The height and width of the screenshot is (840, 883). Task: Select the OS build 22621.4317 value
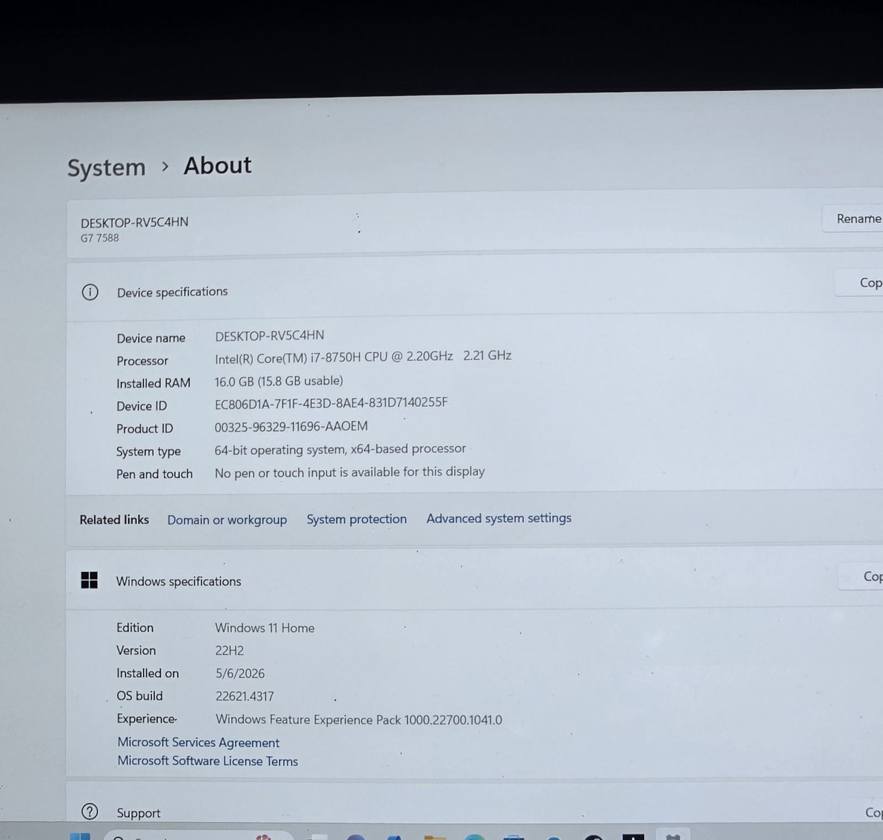pos(244,697)
